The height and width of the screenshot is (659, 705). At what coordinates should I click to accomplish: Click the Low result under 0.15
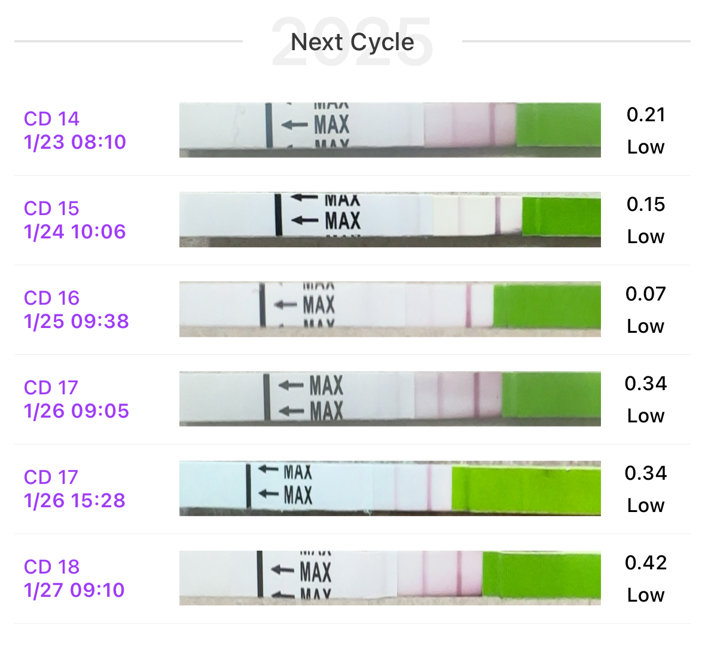[646, 237]
